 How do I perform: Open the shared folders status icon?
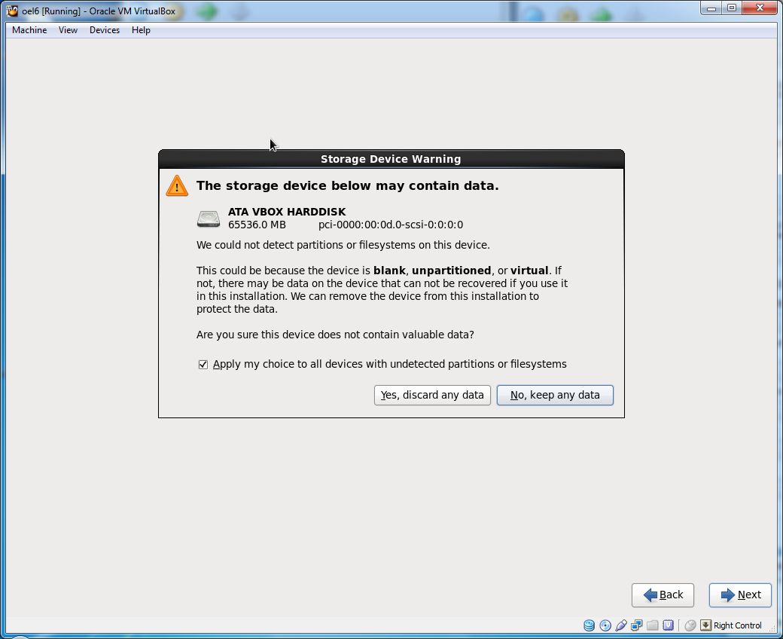[652, 625]
